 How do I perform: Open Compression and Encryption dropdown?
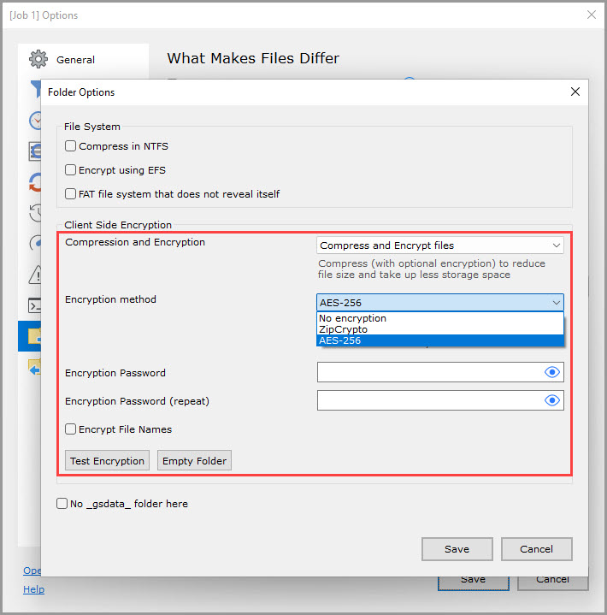click(x=439, y=245)
